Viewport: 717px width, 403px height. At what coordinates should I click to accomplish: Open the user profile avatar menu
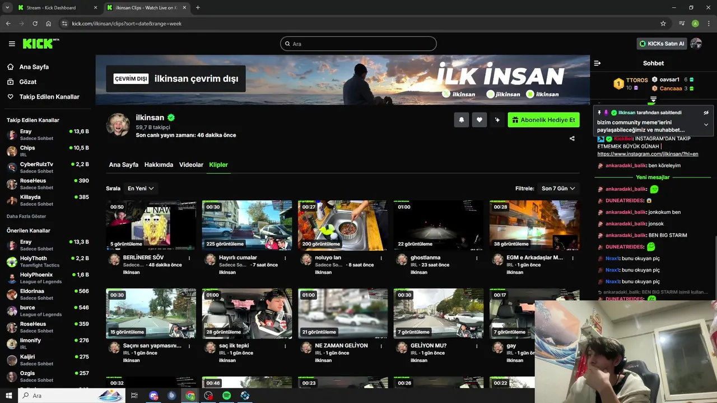click(696, 44)
